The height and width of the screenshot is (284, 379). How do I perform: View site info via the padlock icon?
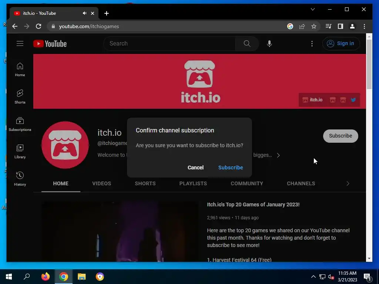pyautogui.click(x=53, y=26)
